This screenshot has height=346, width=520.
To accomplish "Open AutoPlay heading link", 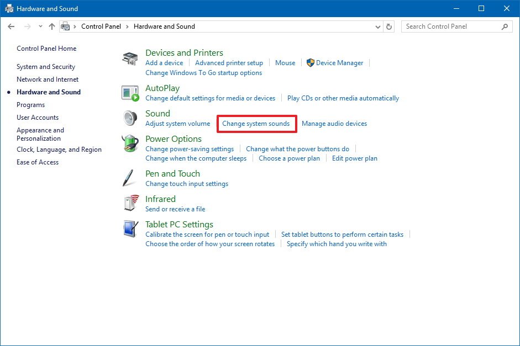I will point(162,88).
